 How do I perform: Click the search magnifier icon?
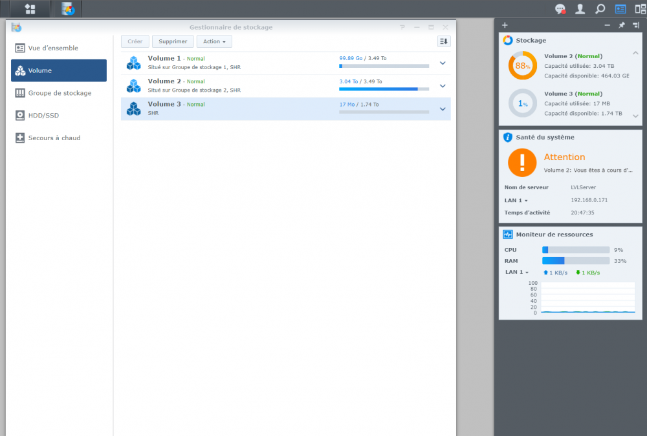600,9
